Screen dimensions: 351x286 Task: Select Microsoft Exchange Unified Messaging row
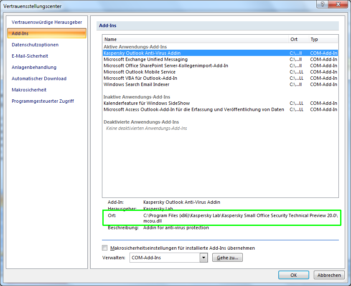coord(220,59)
